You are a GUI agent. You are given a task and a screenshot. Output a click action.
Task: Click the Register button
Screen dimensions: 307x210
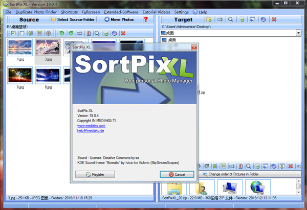[x=95, y=174]
